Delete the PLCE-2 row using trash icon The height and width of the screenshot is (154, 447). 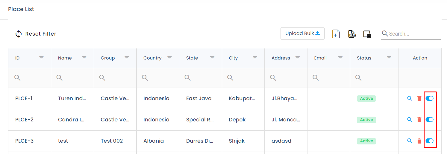coord(419,120)
